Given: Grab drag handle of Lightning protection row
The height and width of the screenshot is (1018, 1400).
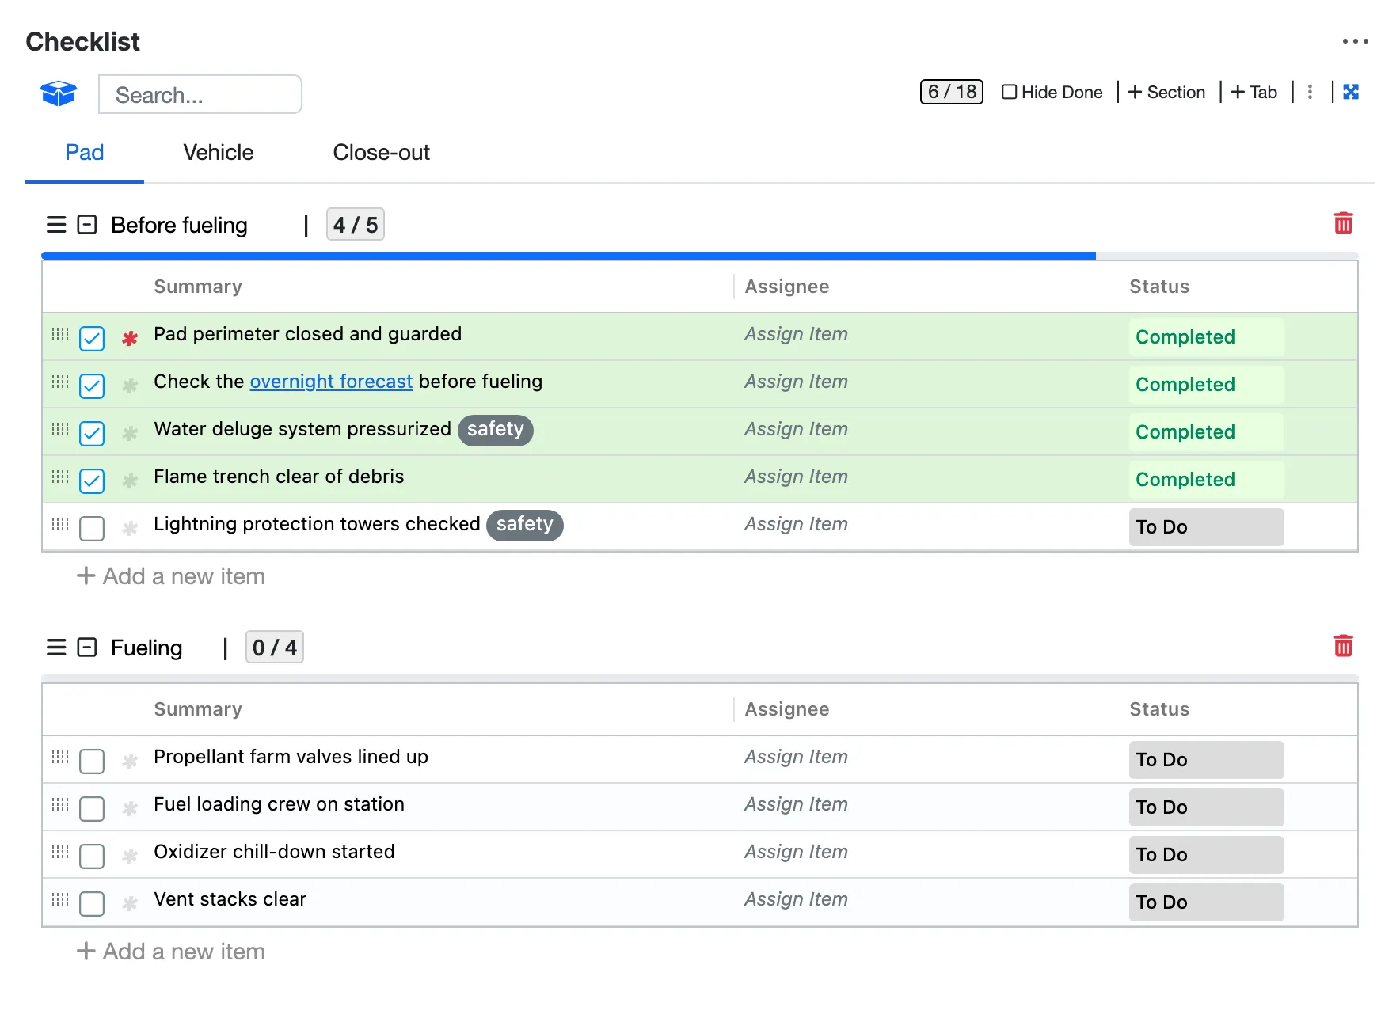Looking at the screenshot, I should pyautogui.click(x=60, y=524).
